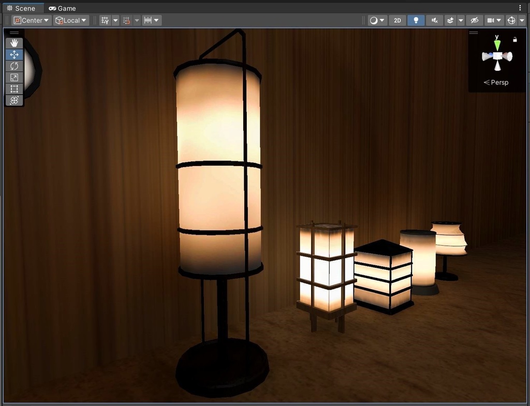Open the Local handle rotation dropdown
Viewport: 530px width, 406px height.
(71, 20)
